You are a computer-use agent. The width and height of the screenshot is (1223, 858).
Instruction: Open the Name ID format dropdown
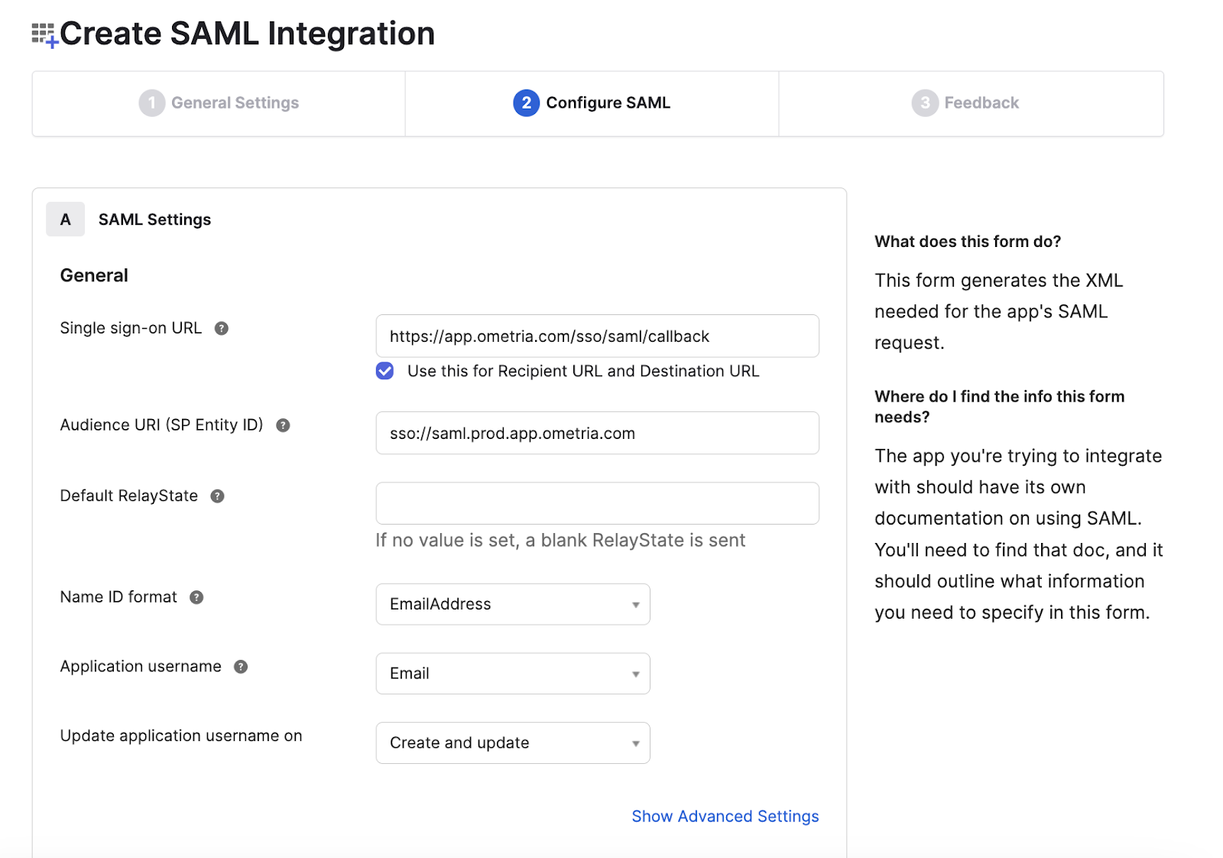click(x=512, y=604)
